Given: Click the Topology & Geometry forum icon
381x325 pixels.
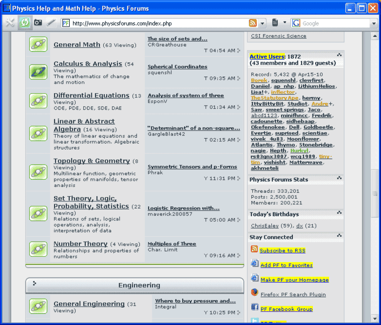Looking at the screenshot, I should tap(38, 172).
